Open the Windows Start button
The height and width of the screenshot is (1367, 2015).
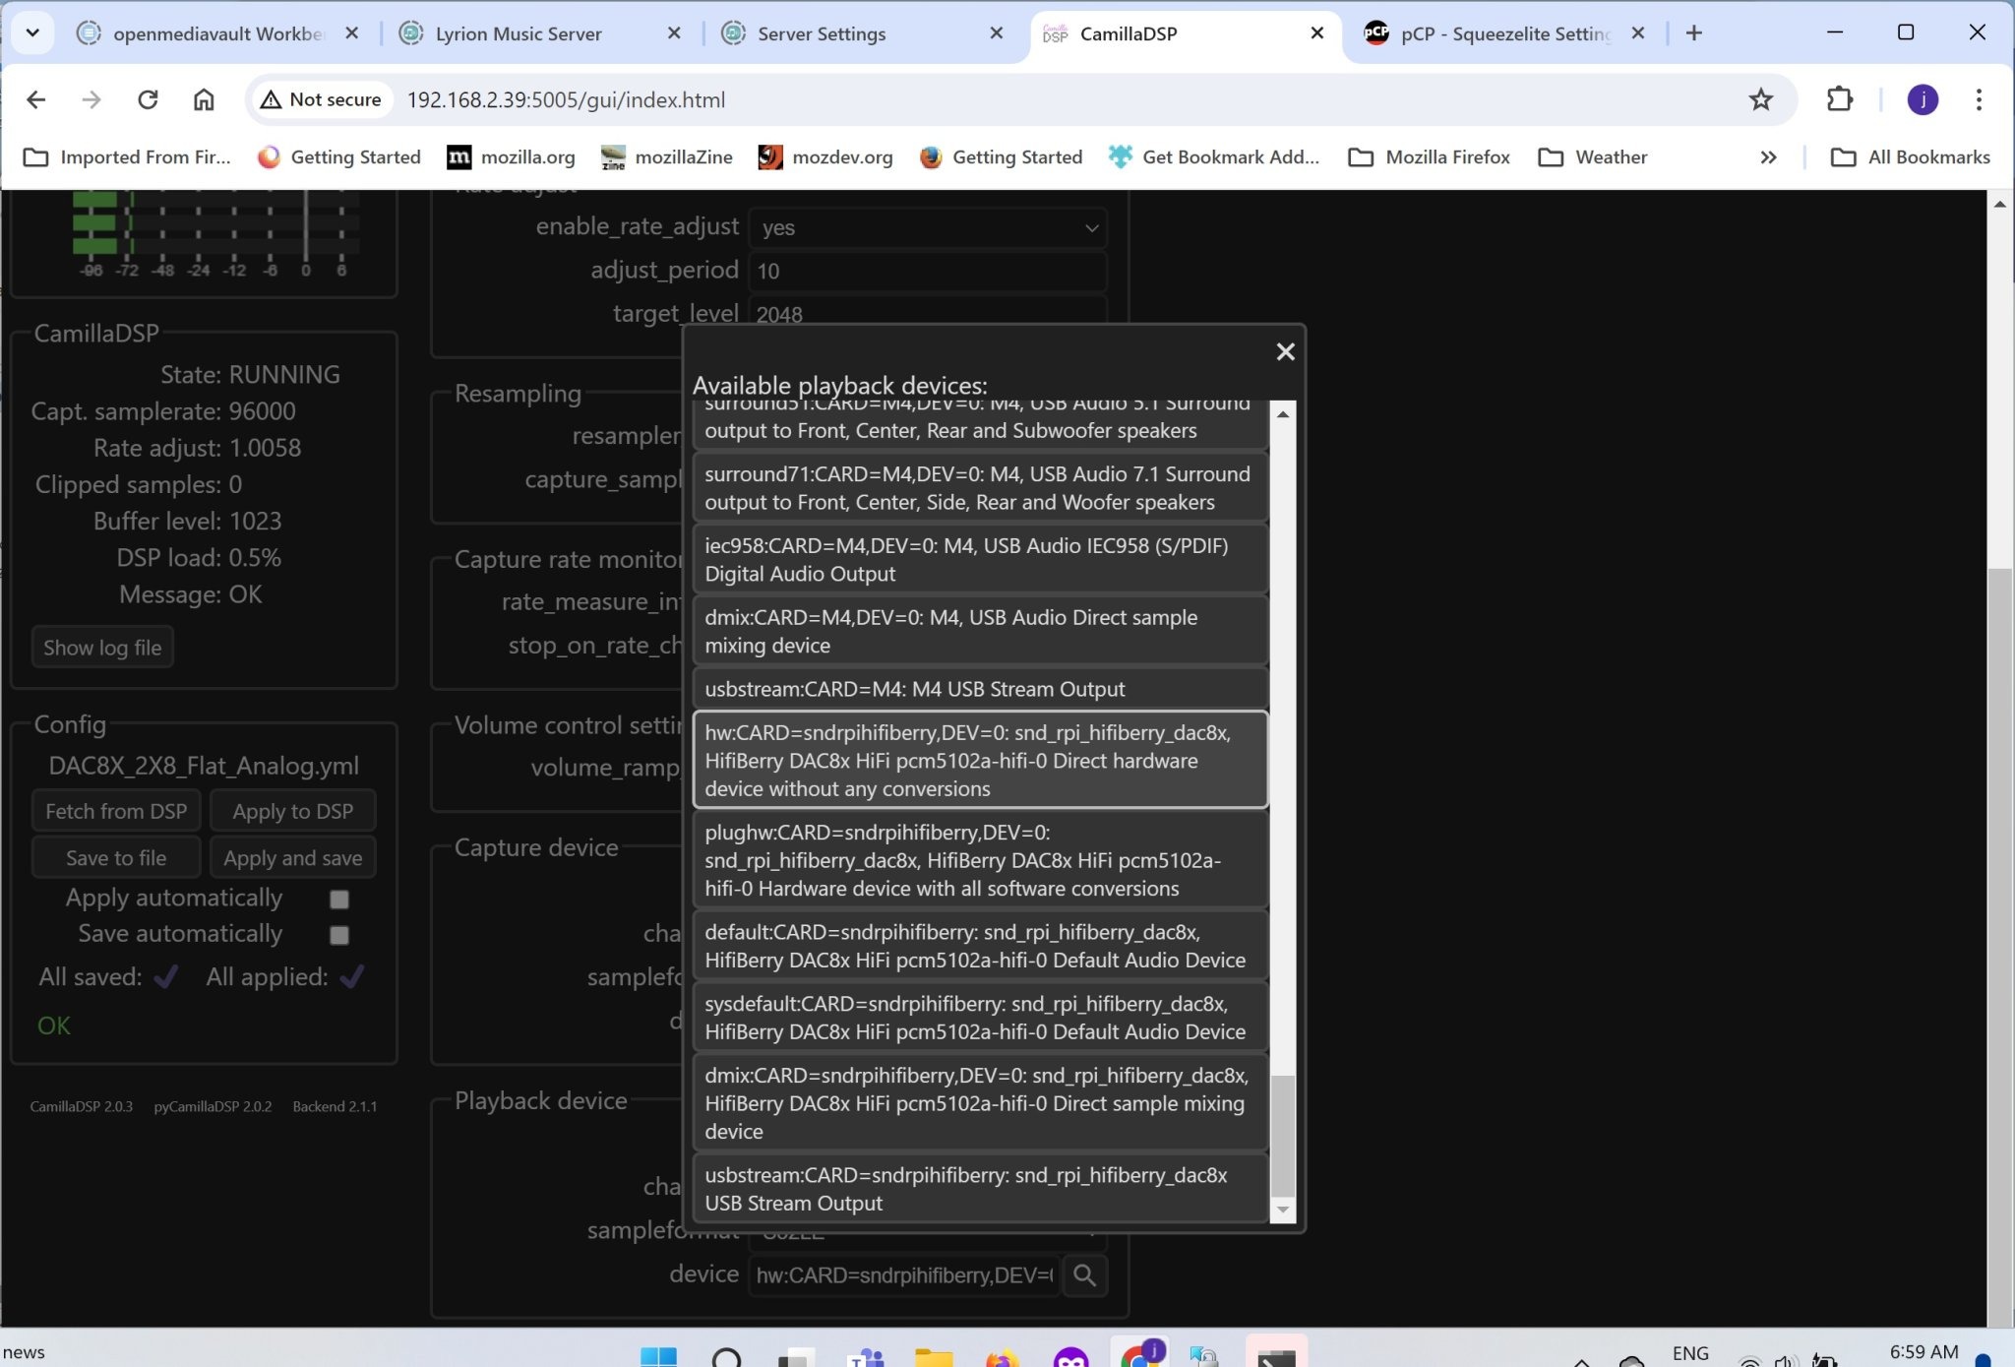tap(658, 1357)
